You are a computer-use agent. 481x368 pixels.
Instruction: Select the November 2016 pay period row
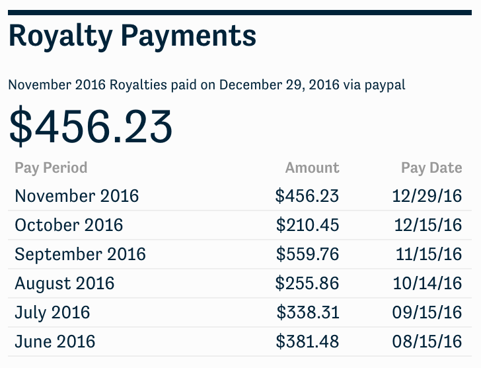(240, 196)
